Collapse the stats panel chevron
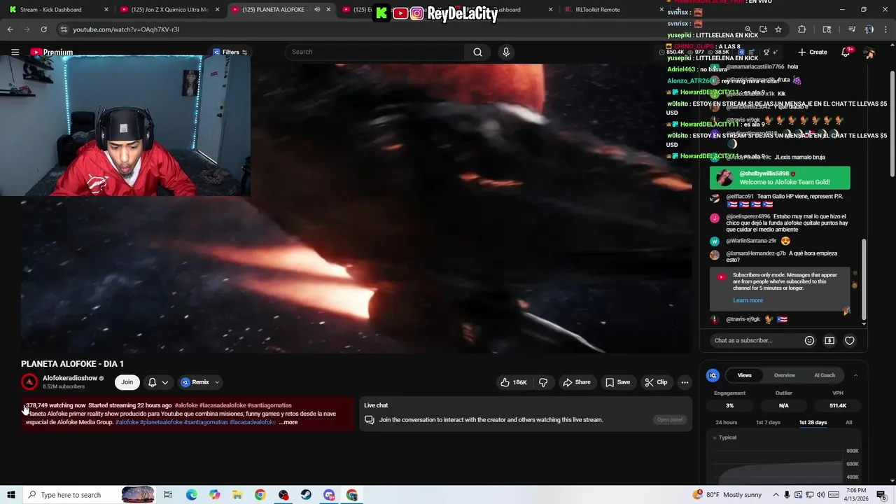The width and height of the screenshot is (896, 504). (855, 375)
